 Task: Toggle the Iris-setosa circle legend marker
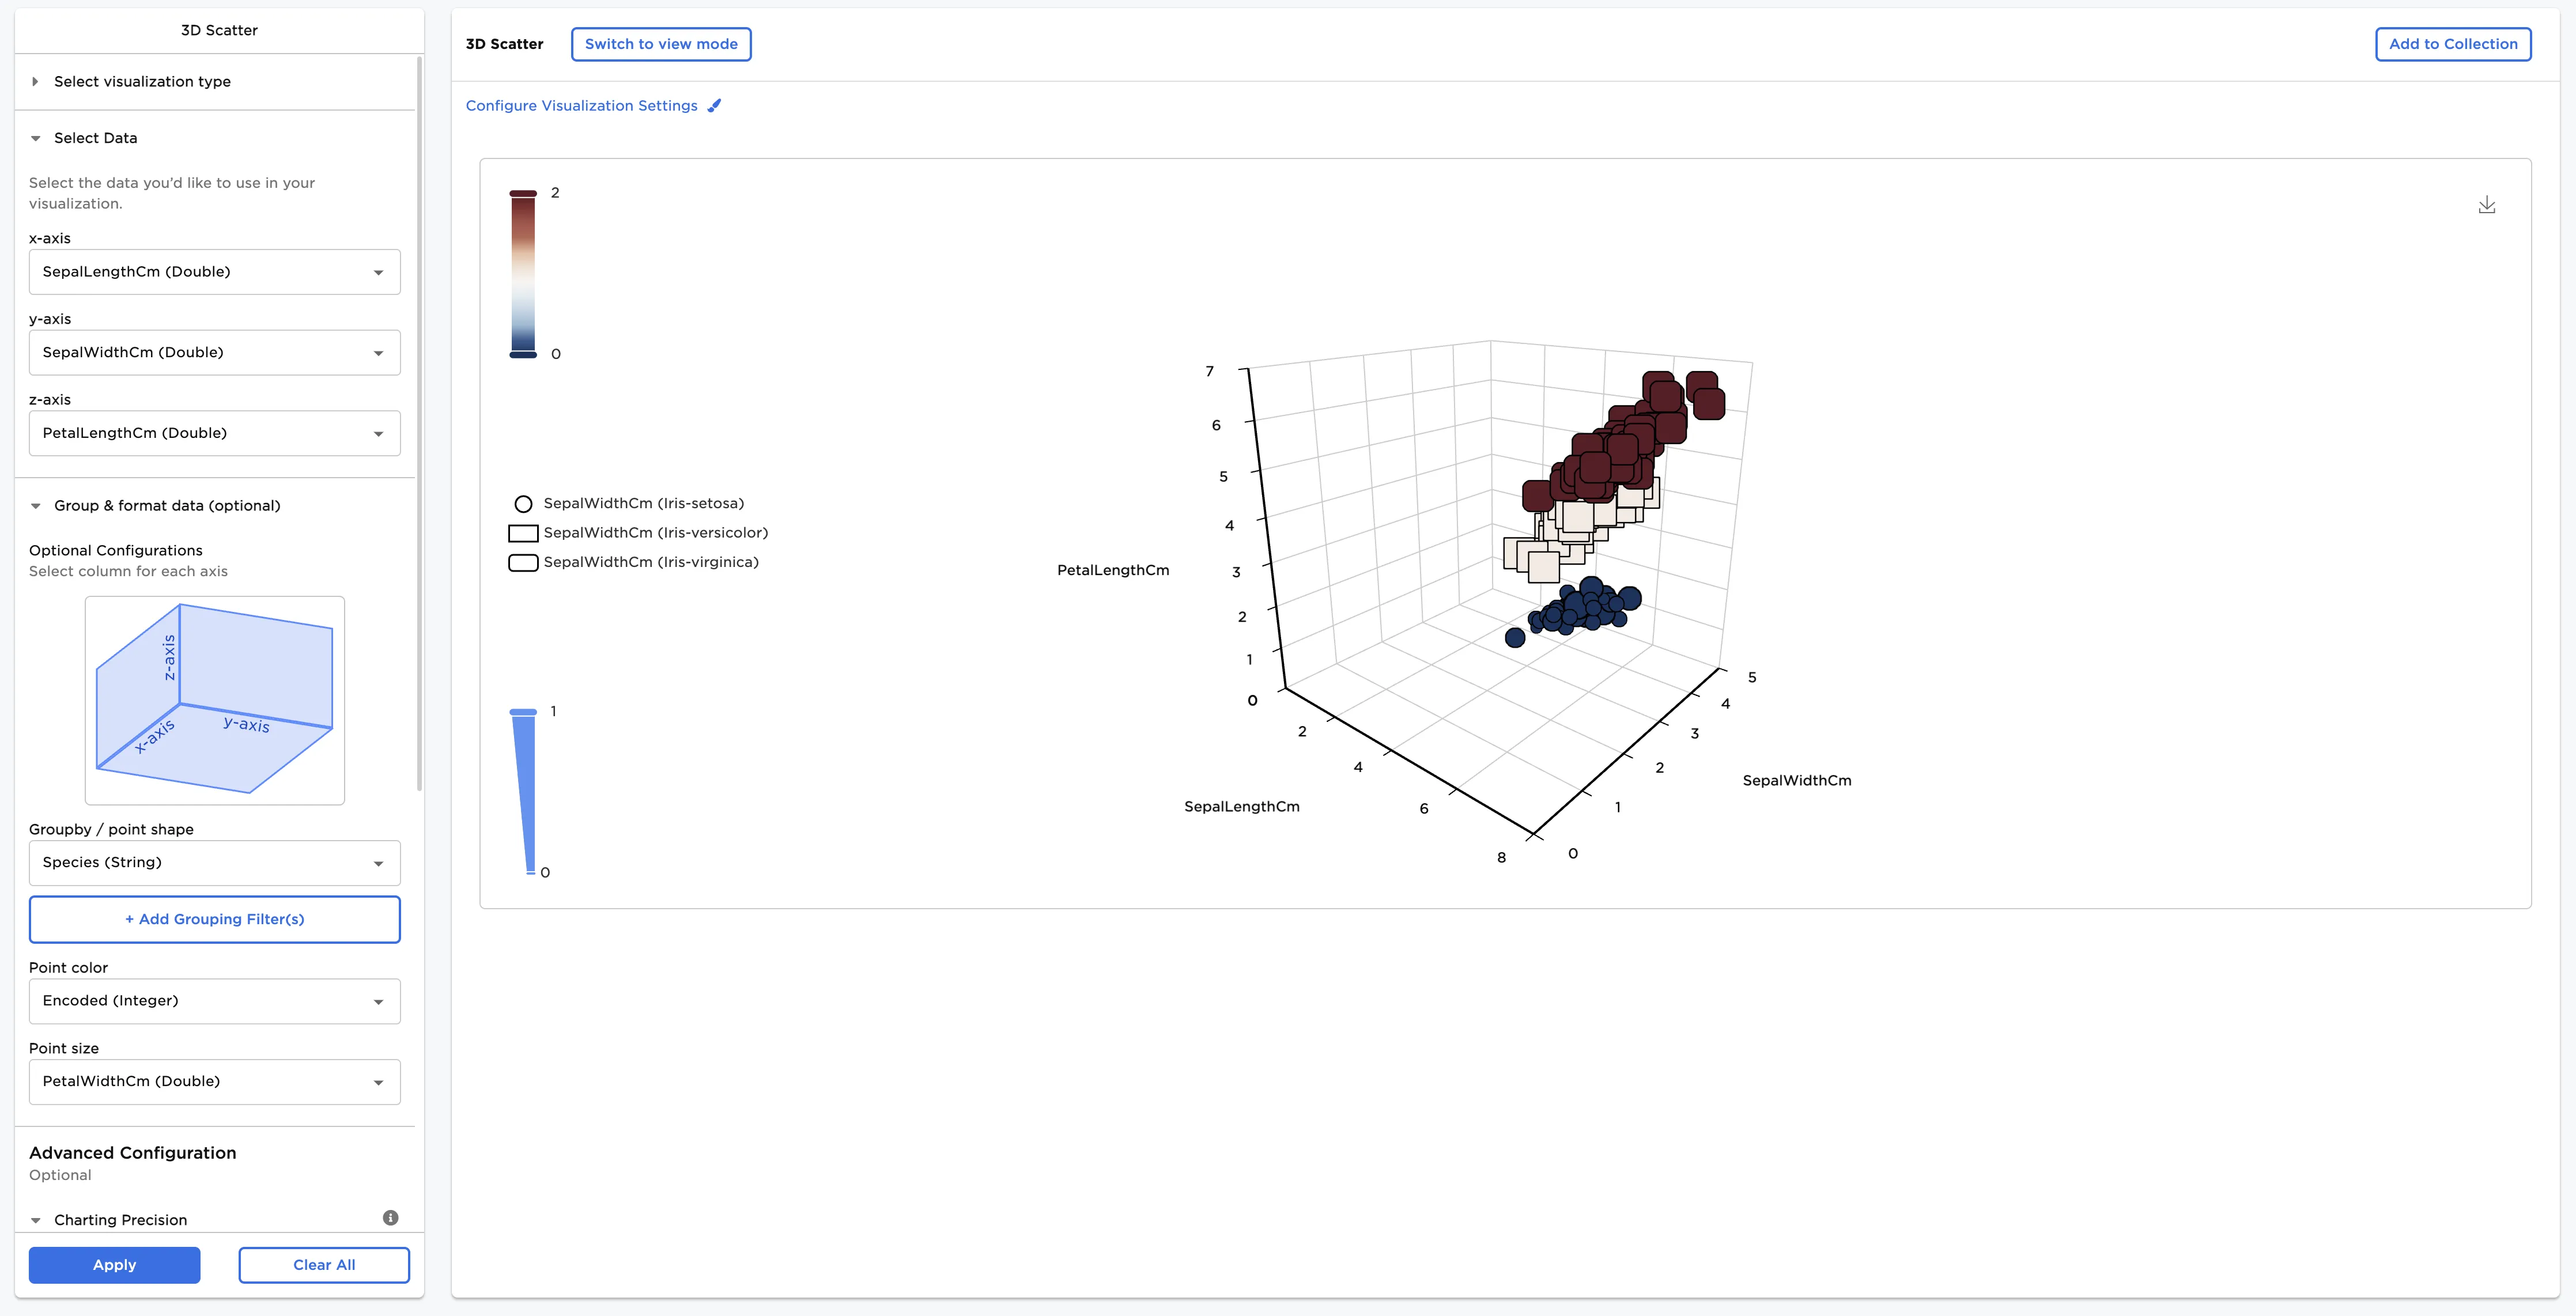523,504
